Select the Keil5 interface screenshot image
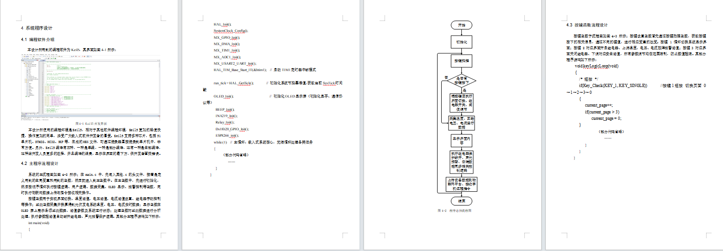This screenshot has width=723, height=251. (90, 87)
